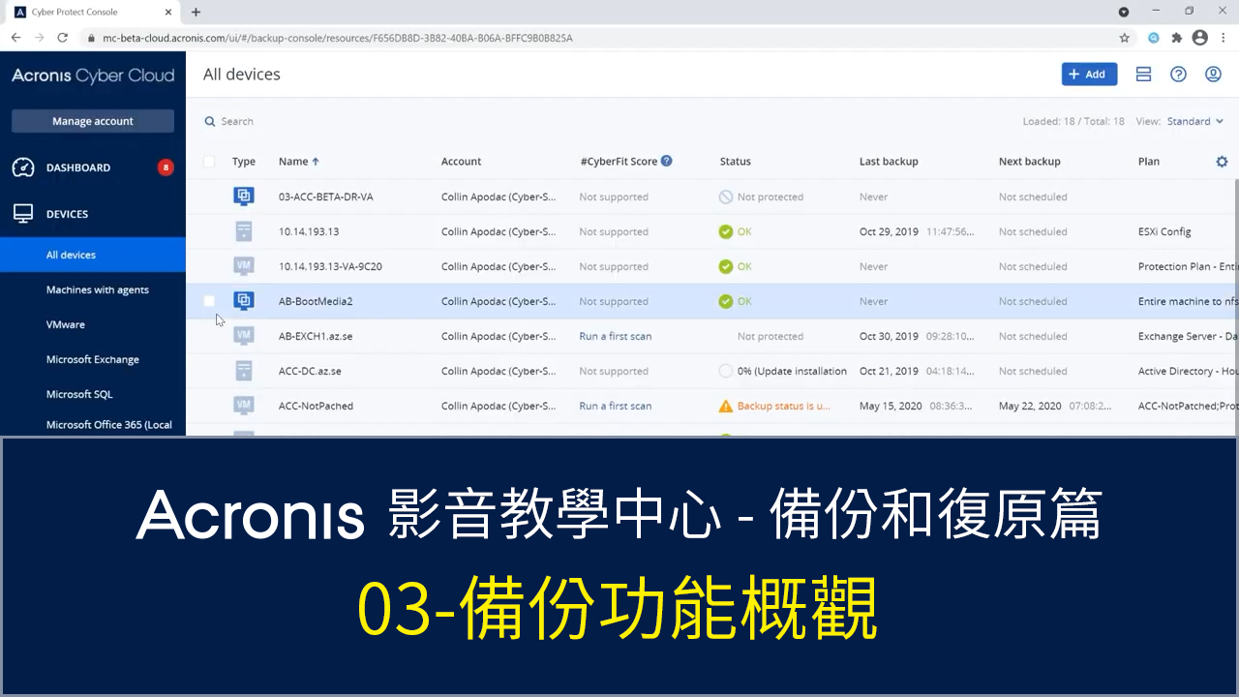
Task: Click VM icon for 10.14.193.13-VA-9C20
Action: coord(244,266)
